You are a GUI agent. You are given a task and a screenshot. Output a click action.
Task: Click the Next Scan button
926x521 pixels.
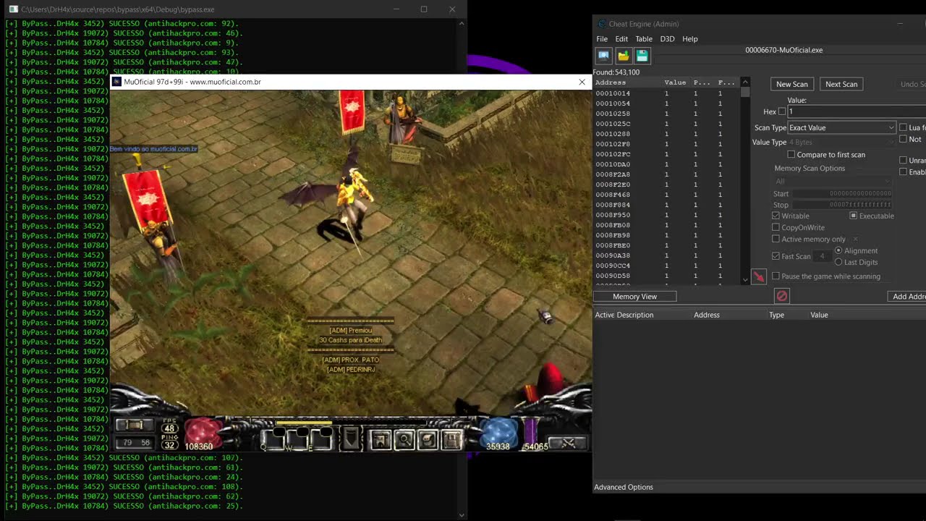(x=841, y=84)
